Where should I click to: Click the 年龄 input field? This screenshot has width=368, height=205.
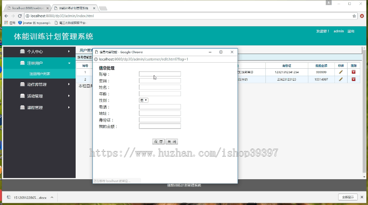coord(160,94)
